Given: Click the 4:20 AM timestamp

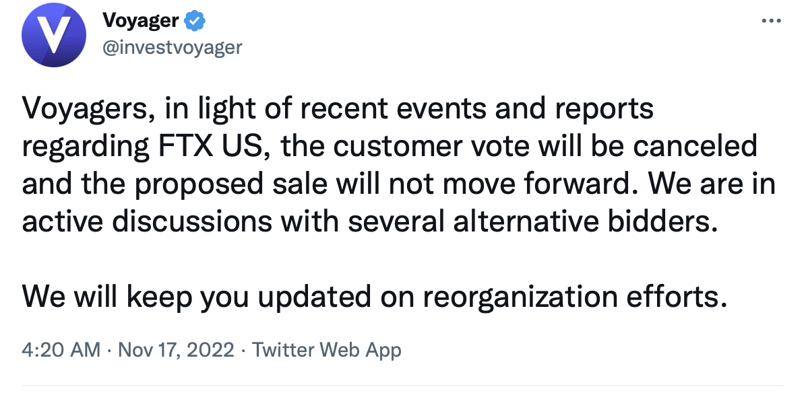Looking at the screenshot, I should [x=61, y=350].
